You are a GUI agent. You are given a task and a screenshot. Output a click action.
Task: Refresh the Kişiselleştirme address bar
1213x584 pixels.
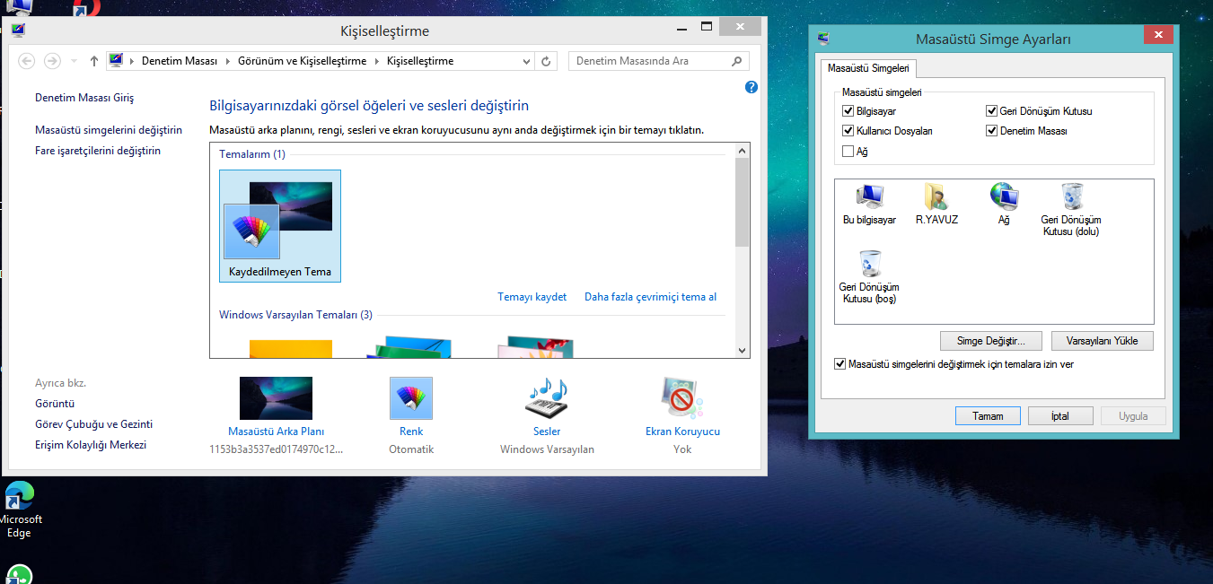[546, 61]
